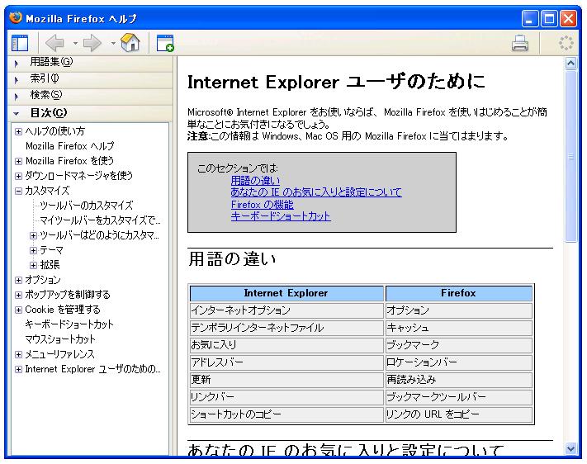This screenshot has height=464, width=587.
Task: Expand the 拡張 tree node
Action: tap(33, 266)
